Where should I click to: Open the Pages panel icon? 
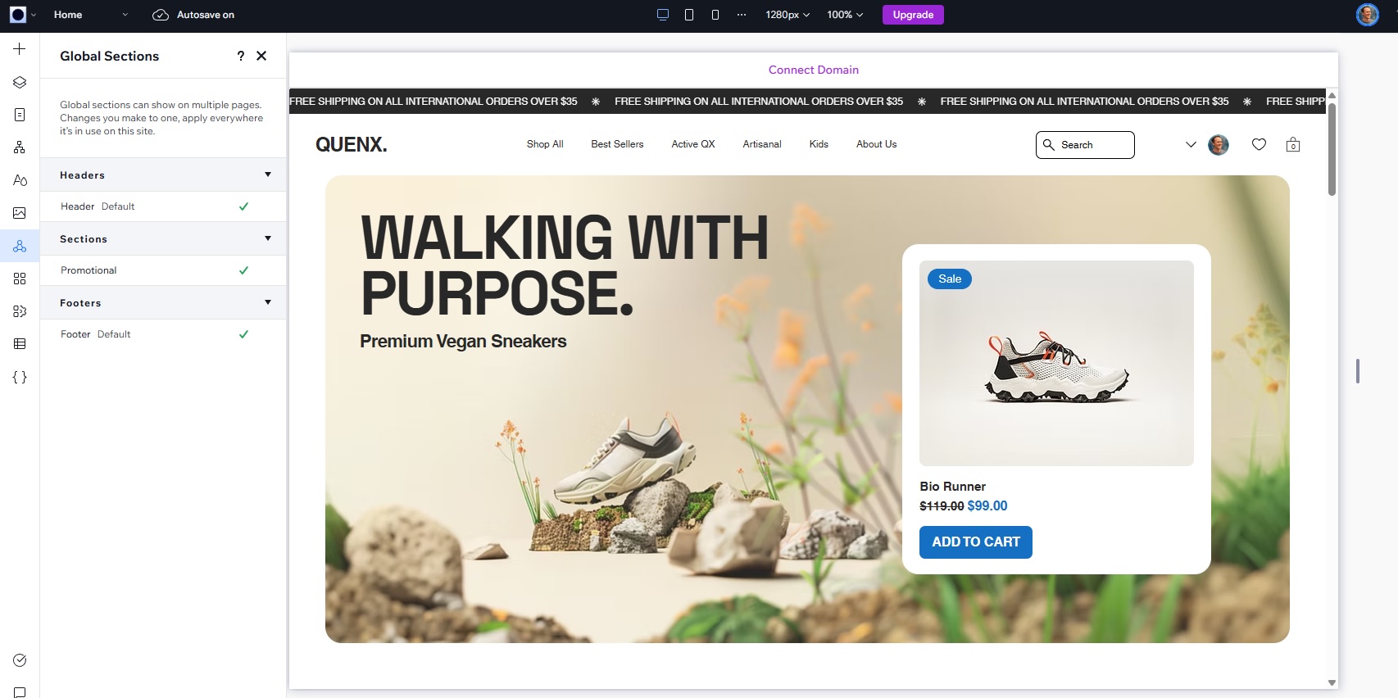tap(20, 115)
